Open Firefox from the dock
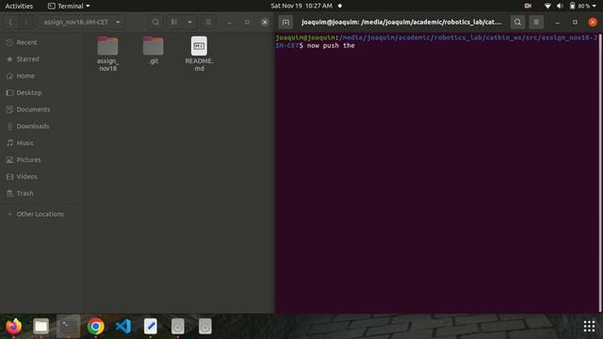The width and height of the screenshot is (603, 339). pos(13,327)
